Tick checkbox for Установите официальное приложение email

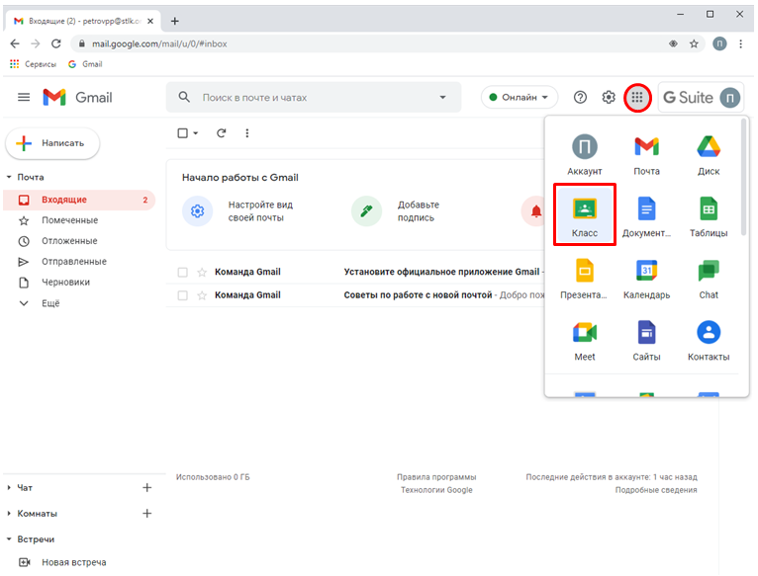(183, 273)
